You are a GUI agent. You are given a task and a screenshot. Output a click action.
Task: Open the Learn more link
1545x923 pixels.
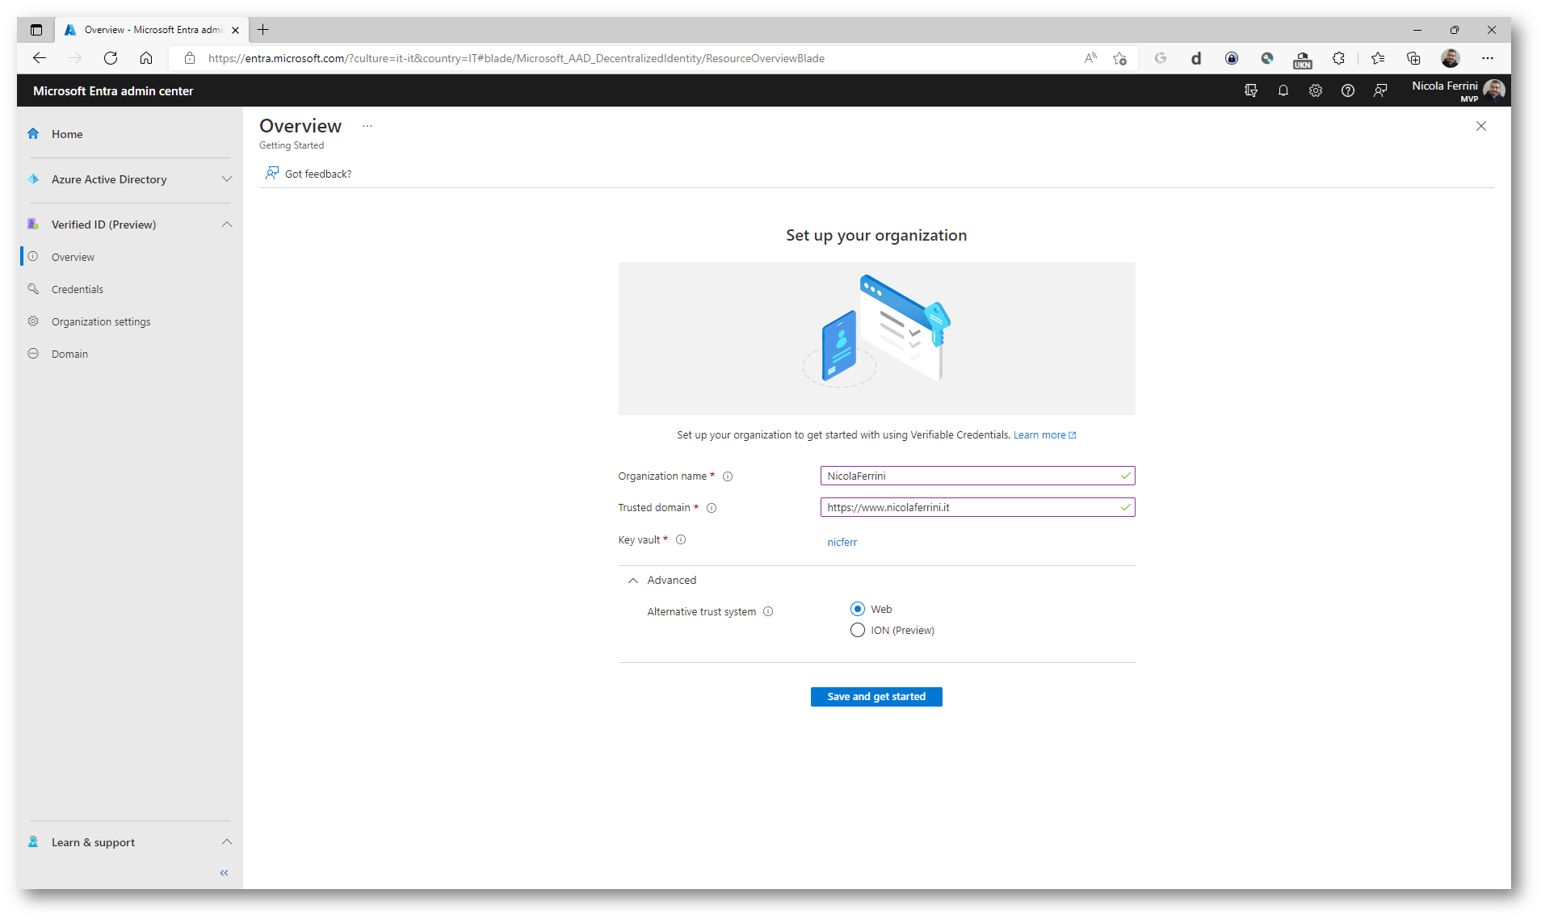coord(1044,435)
